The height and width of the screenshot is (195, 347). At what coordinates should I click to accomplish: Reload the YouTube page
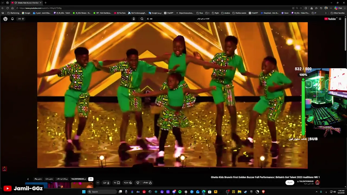pyautogui.click(x=8, y=8)
